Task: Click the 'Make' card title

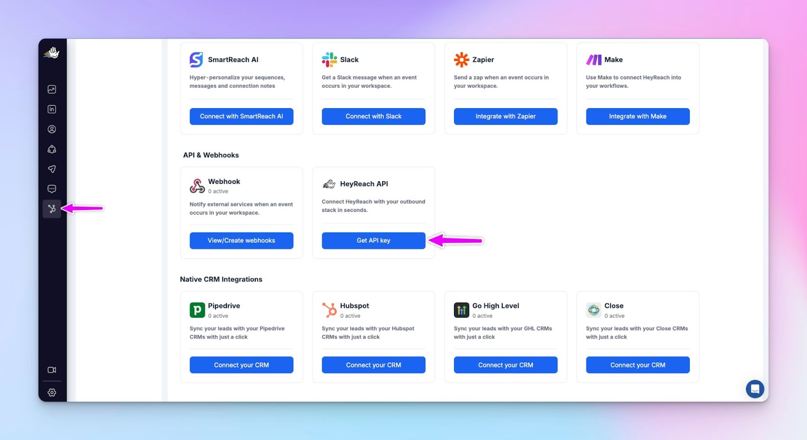Action: pos(614,59)
